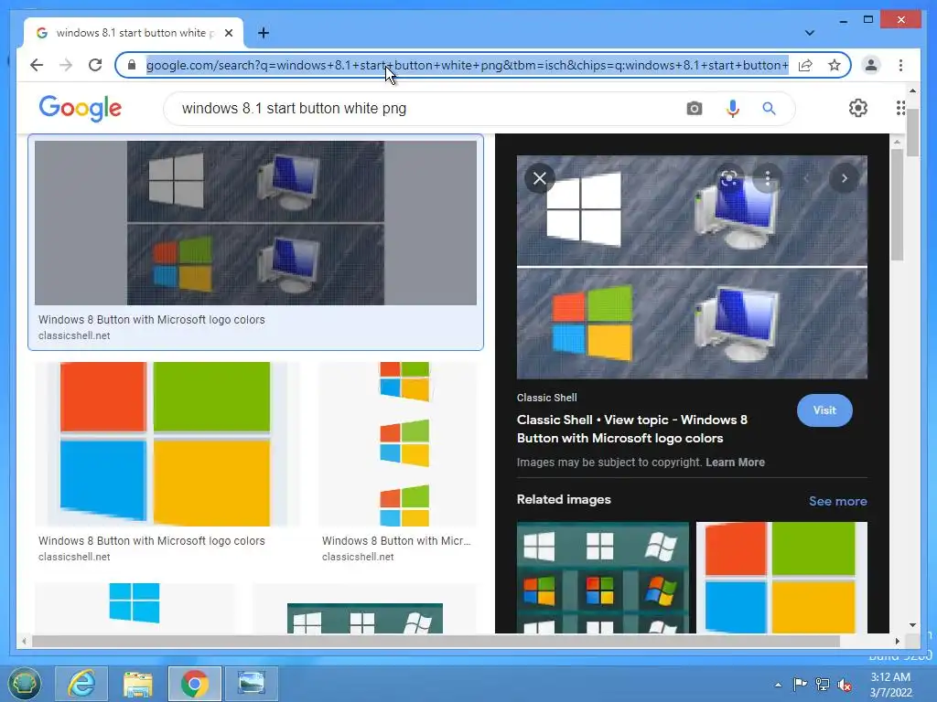Click the horizontal scrollbar at bottom
Screen dimensions: 937x702
coord(436,641)
